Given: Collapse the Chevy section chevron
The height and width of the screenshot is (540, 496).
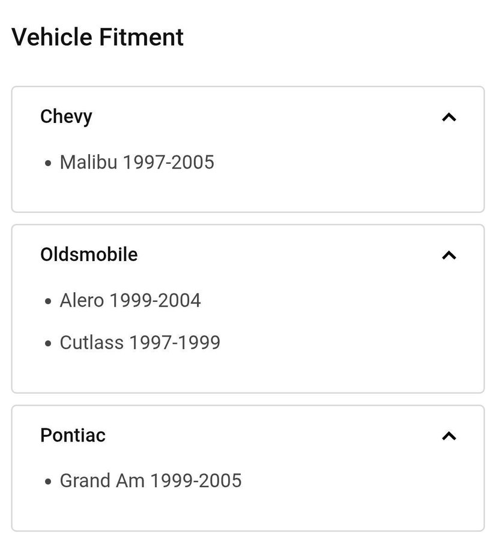Looking at the screenshot, I should coord(449,117).
